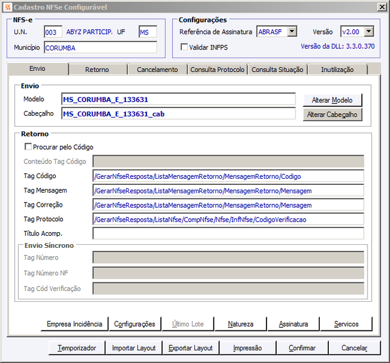Focus the Tag Protocolo input field

click(228, 219)
